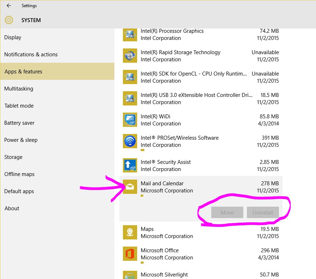Select the Intel(R) WiDi entry name
316x279 pixels.
coord(155,117)
